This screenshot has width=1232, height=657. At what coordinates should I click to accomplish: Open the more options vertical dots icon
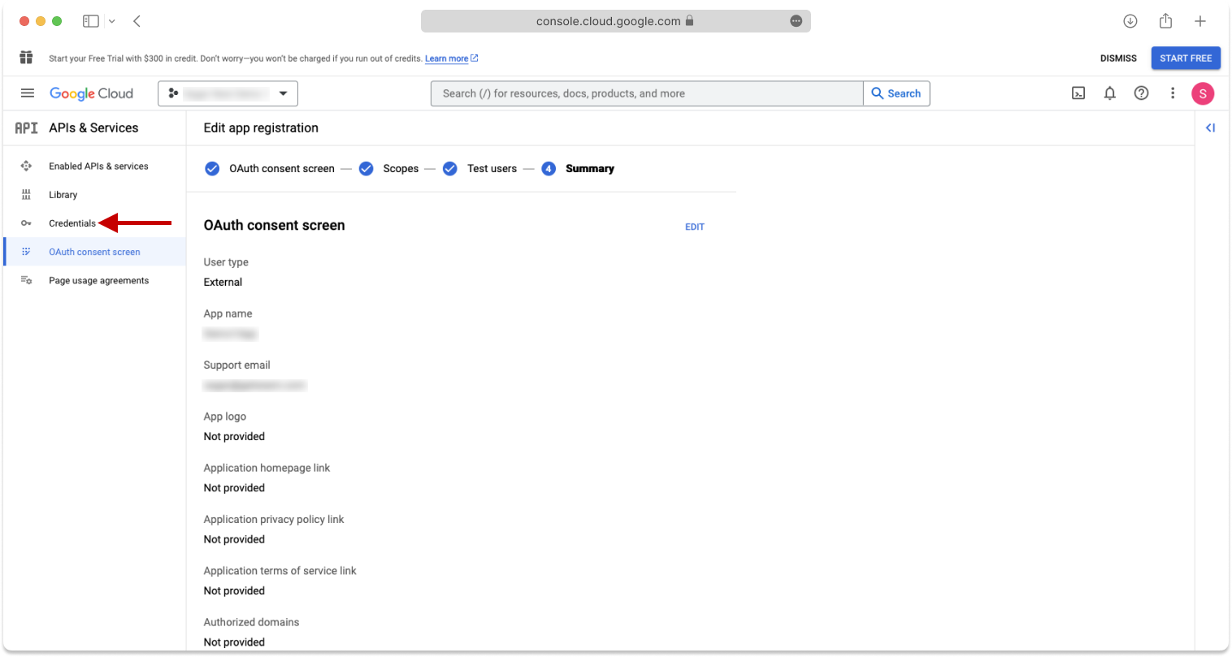coord(1173,93)
